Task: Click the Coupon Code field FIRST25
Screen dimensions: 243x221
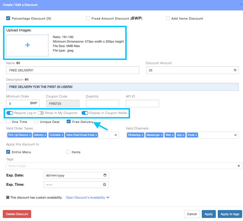Action: coord(63,103)
